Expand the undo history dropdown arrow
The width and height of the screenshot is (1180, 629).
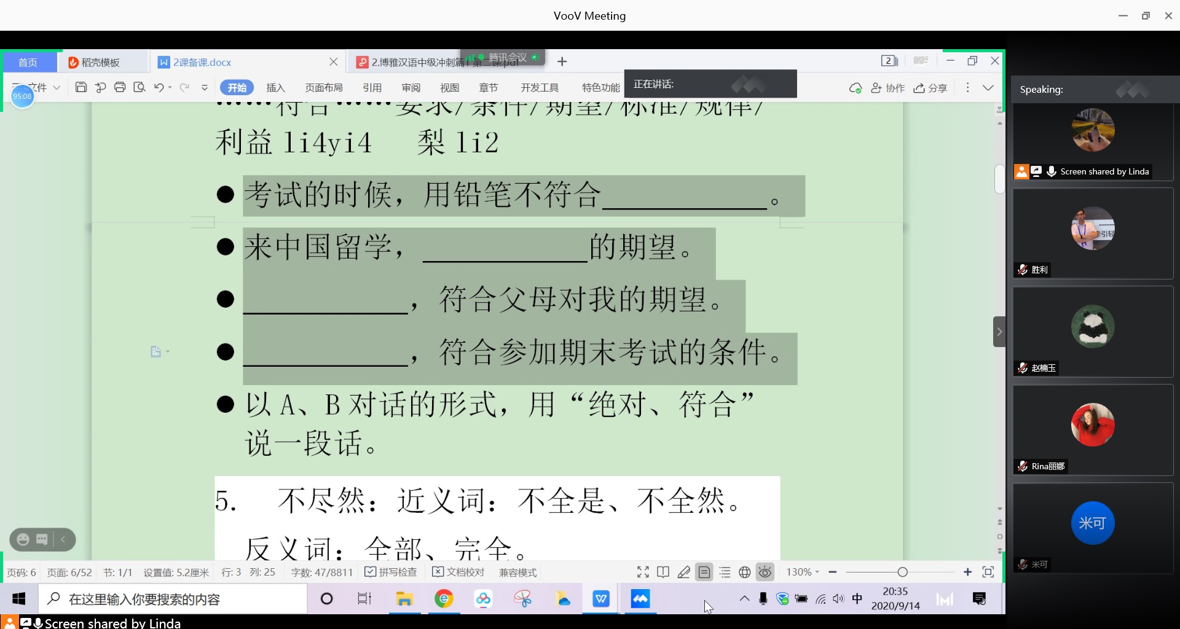click(170, 87)
